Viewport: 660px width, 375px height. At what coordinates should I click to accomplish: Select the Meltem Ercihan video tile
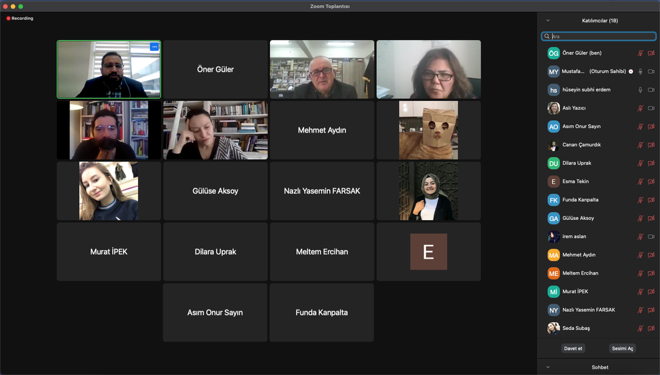tap(322, 252)
